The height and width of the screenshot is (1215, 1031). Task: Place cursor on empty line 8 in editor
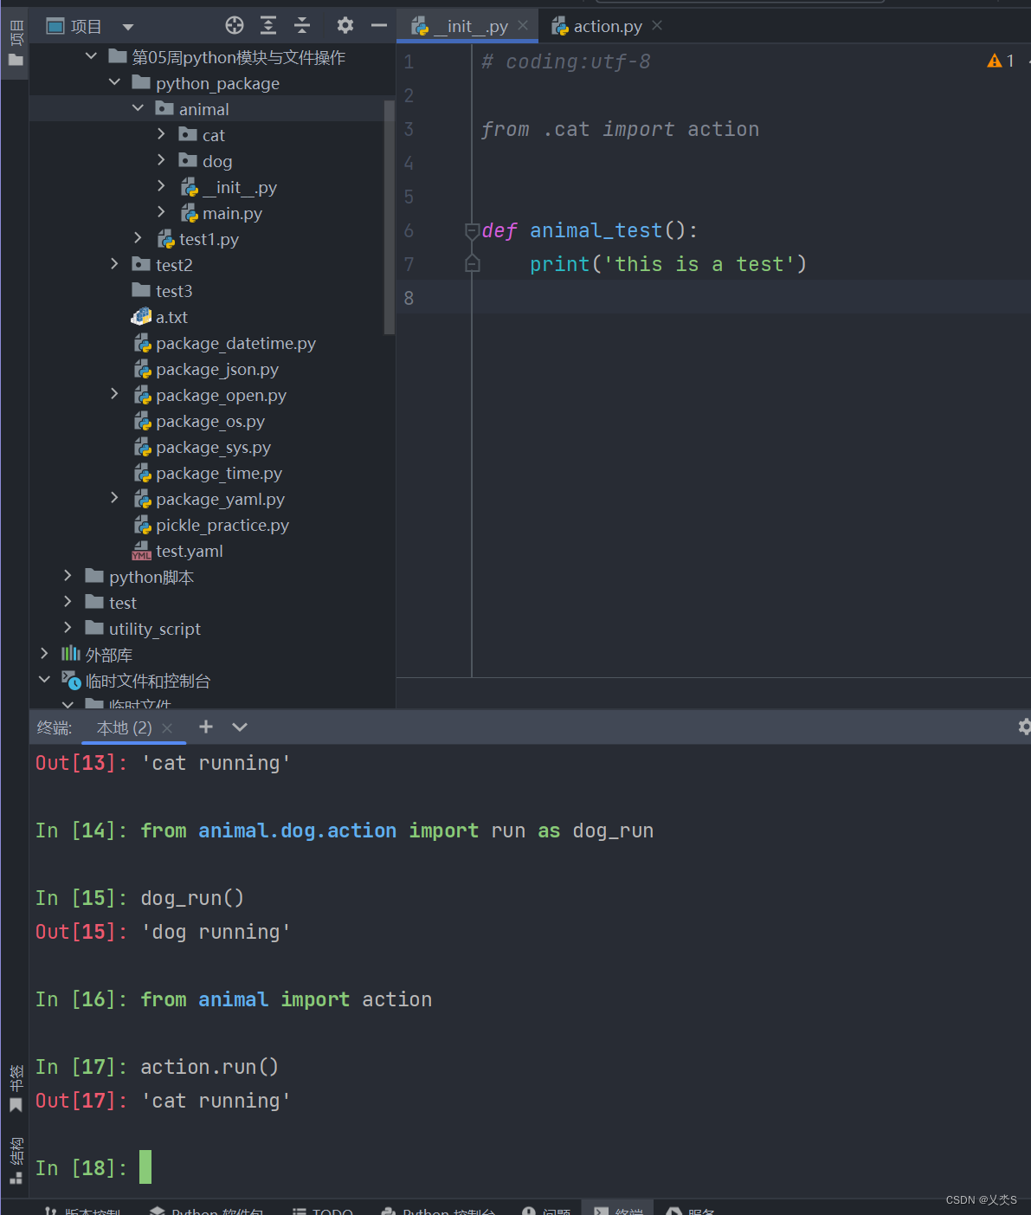[751, 298]
